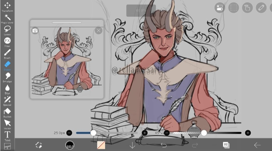The width and height of the screenshot is (272, 151).
Task: Close the reference image window
Action: pyautogui.click(x=98, y=31)
